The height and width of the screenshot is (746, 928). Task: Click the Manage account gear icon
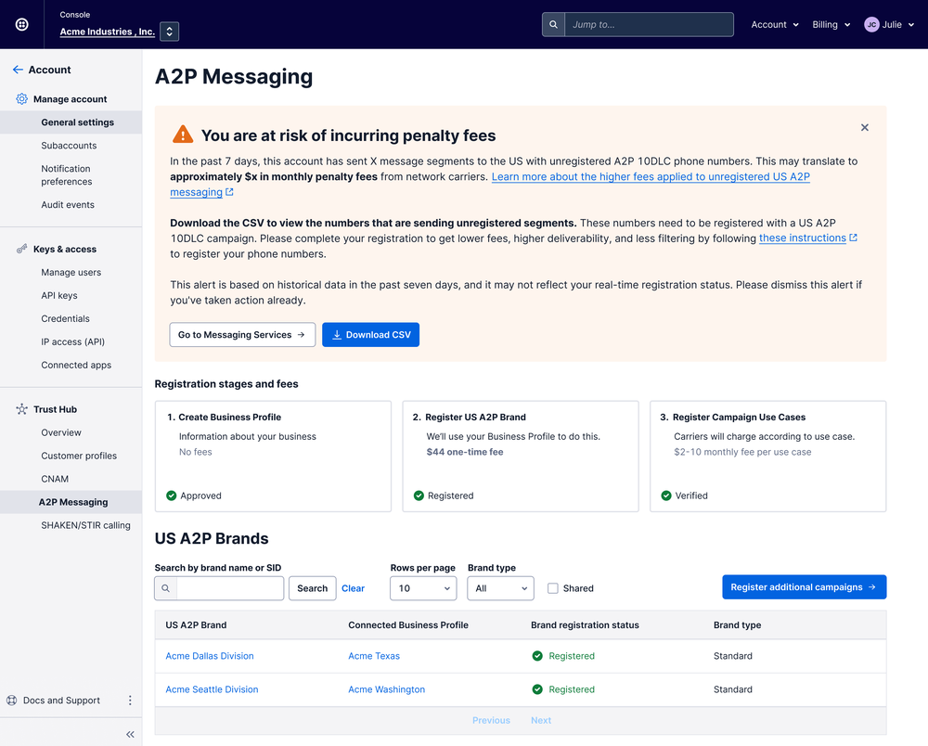[x=21, y=99]
